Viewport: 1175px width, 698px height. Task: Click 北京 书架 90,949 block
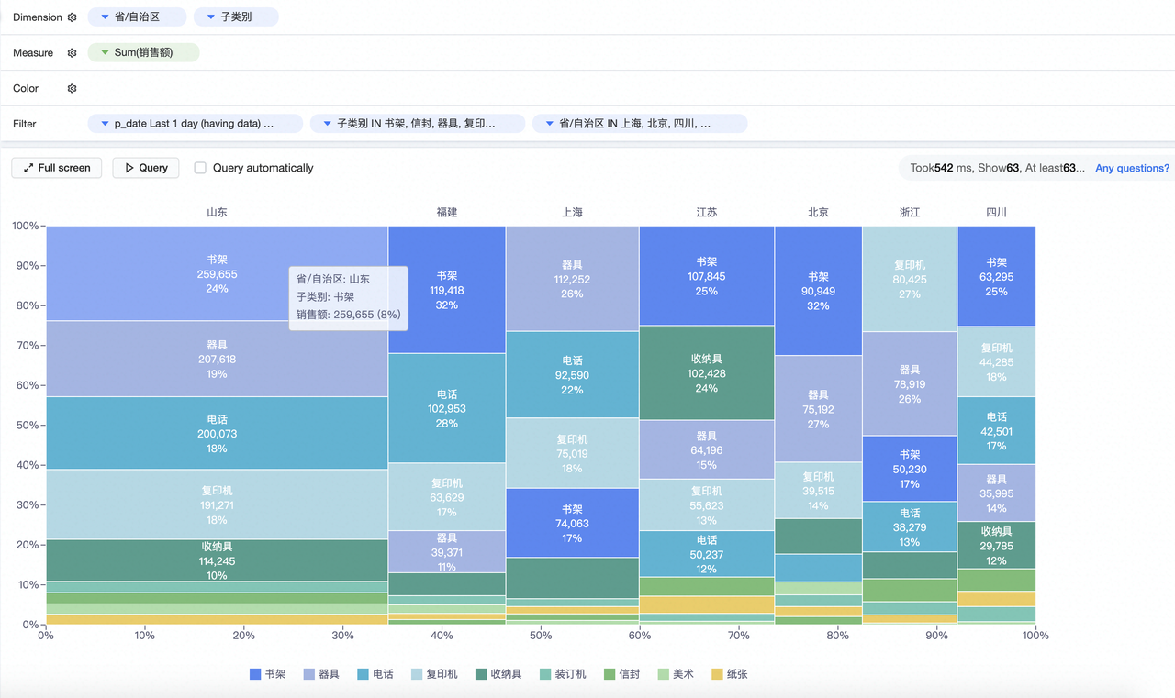coord(818,291)
